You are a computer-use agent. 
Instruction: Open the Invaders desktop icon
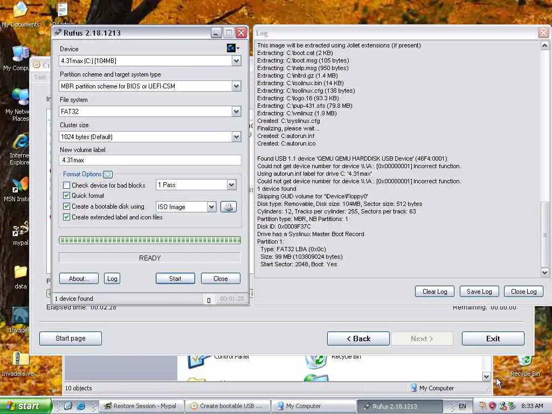20,320
